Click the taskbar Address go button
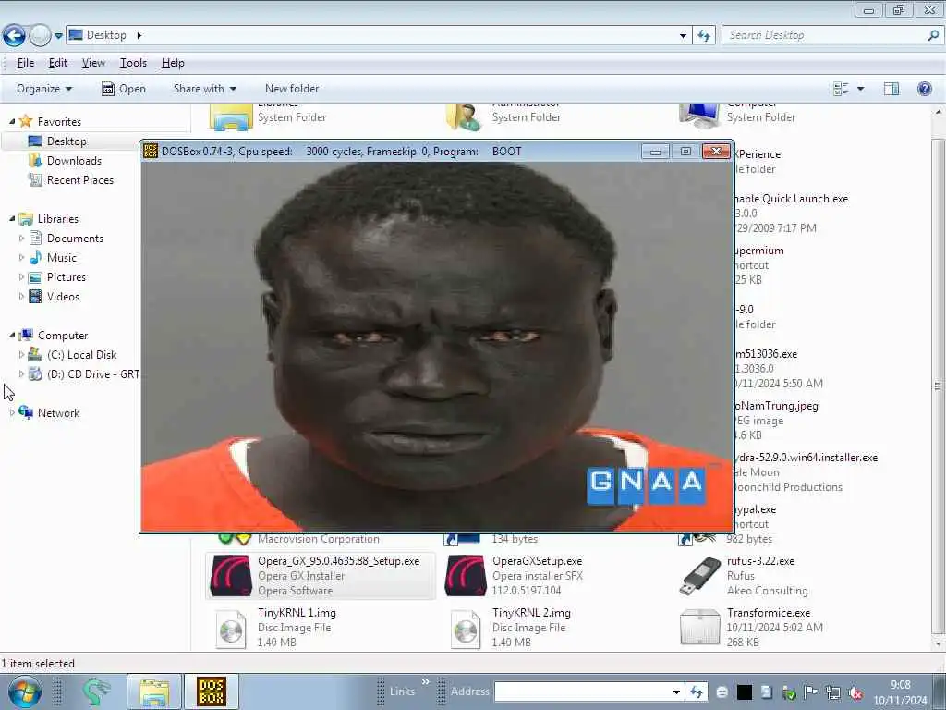 pos(697,692)
